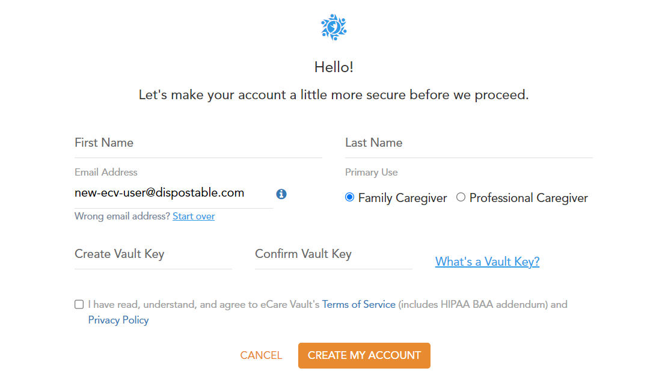Click into the Last Name field
Viewport: 668px width, 380px height.
pos(468,143)
